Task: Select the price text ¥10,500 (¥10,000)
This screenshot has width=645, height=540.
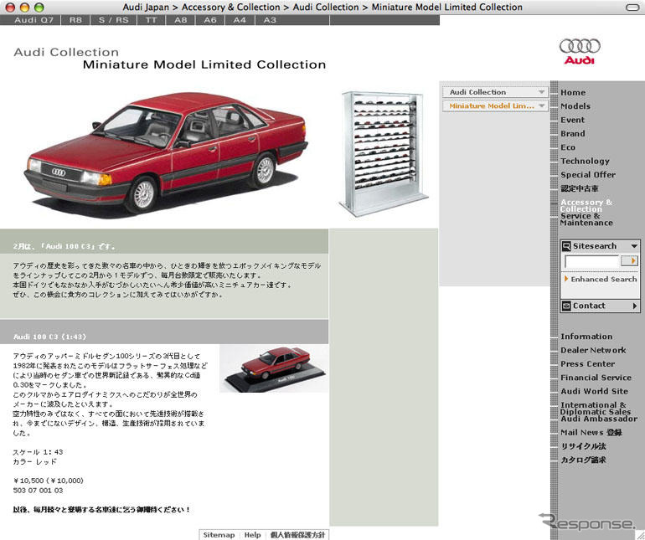Action: point(48,481)
